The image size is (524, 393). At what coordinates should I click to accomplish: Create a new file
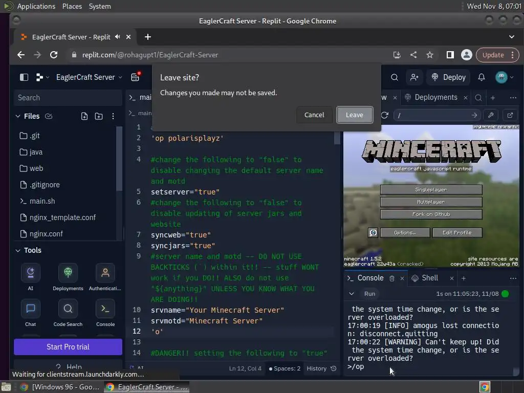click(x=84, y=116)
